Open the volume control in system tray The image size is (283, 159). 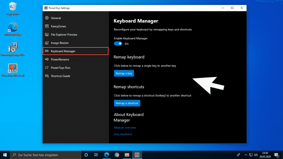256,155
